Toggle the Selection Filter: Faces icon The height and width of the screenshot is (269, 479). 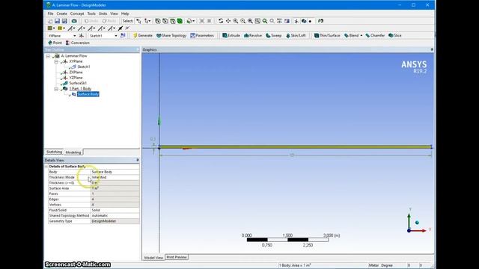[x=173, y=21]
